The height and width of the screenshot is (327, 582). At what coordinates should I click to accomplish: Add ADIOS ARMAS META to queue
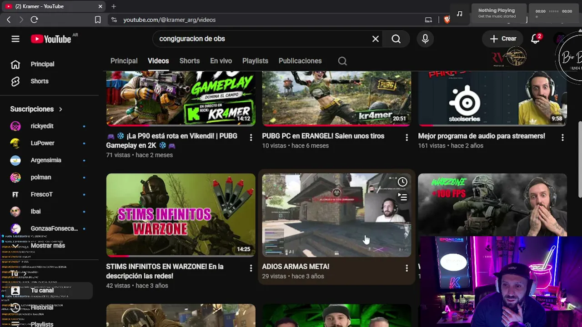pyautogui.click(x=402, y=197)
